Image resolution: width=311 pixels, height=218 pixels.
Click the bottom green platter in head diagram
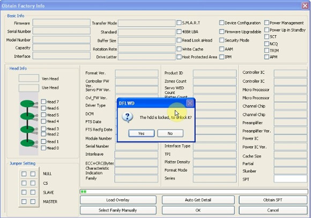[x=27, y=143]
